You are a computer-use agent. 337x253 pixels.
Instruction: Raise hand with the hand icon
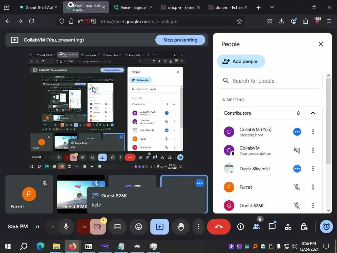point(181,227)
